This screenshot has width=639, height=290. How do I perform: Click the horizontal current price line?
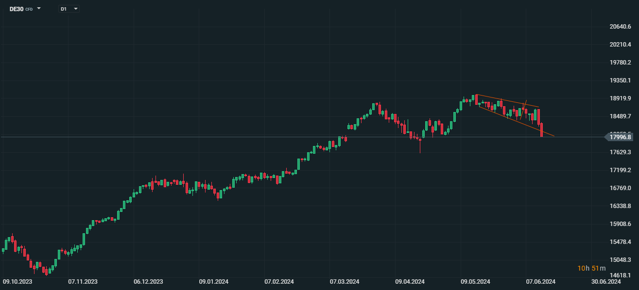(243, 137)
